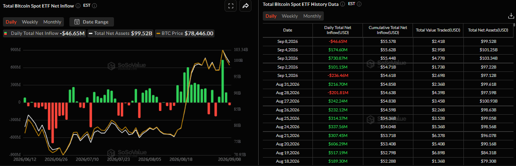
Task: Toggle Total Net Assets line series
Action: pyautogui.click(x=120, y=33)
